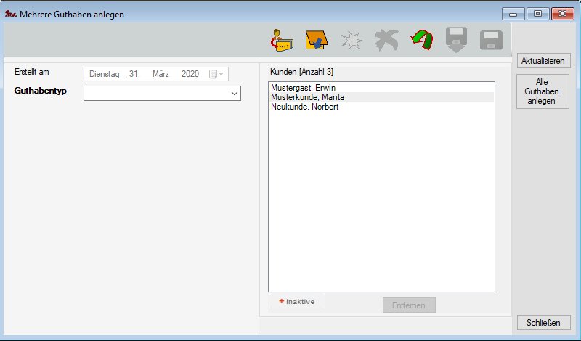Open the Guthabentyp dropdown list
Viewport: 581px width, 341px height.
tap(234, 94)
